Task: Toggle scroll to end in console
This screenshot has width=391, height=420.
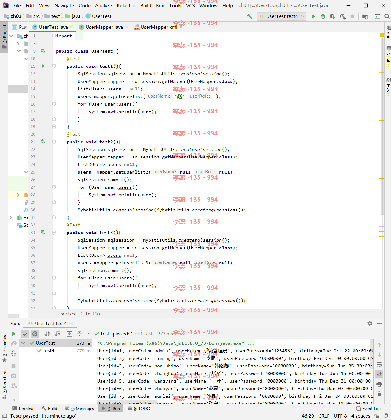Action: (379, 374)
